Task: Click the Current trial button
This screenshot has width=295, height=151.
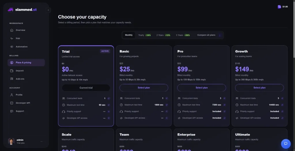Action: (86, 88)
